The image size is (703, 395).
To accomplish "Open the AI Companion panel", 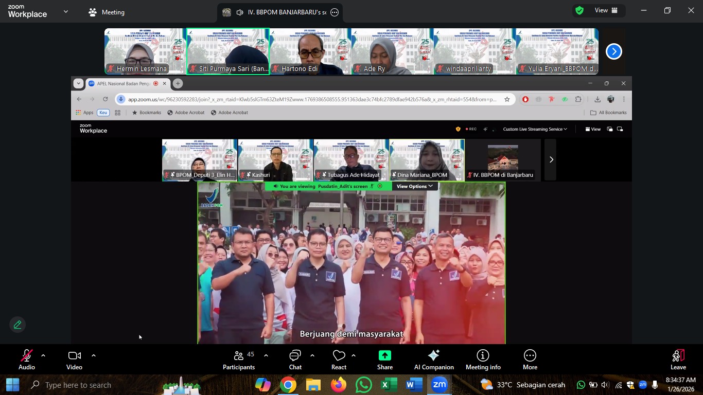I will (434, 360).
